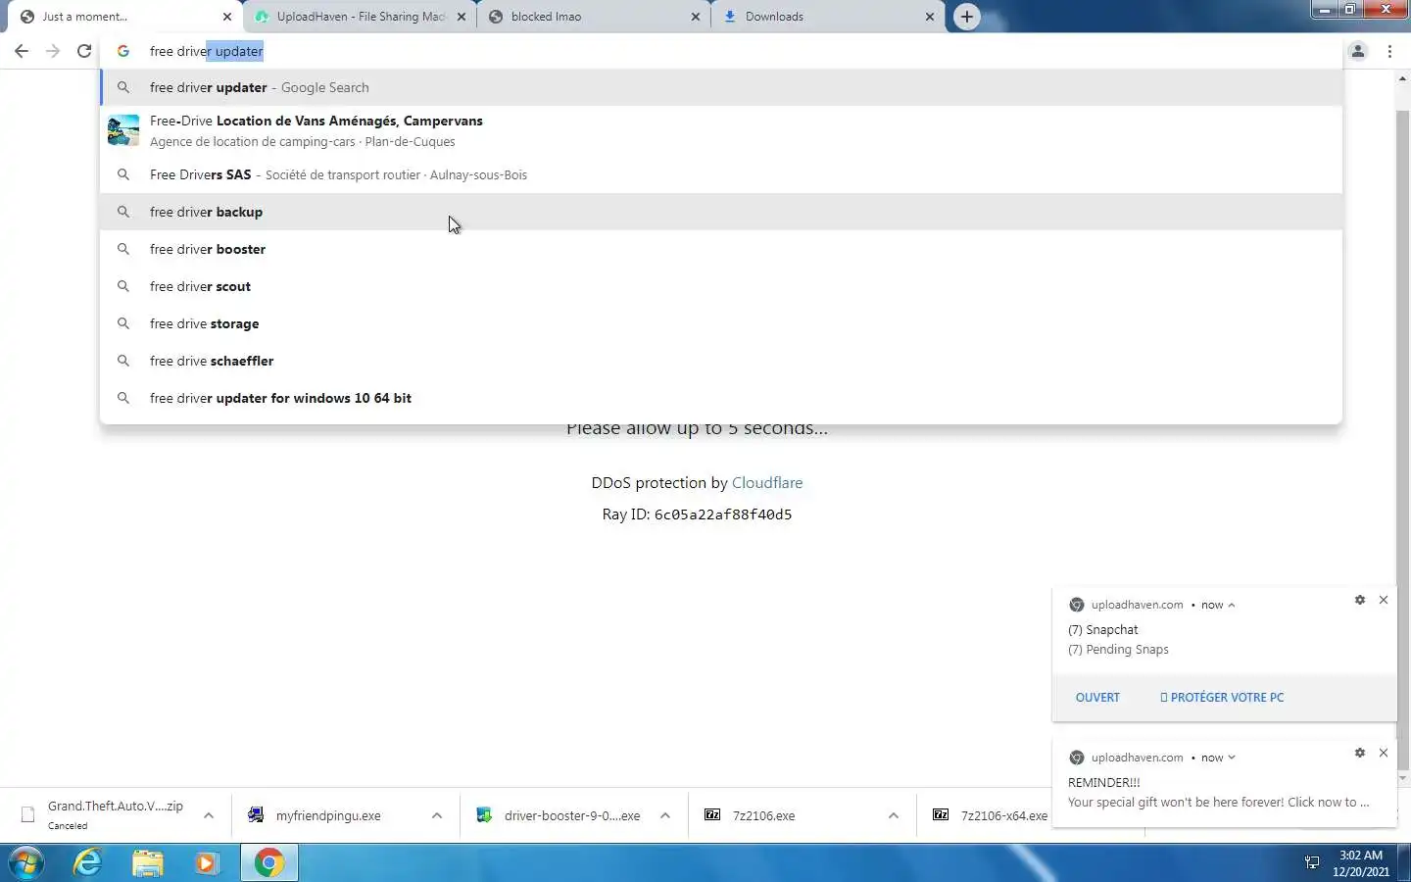Open myfriendpingu.exe download
The image size is (1411, 882).
[x=328, y=815]
